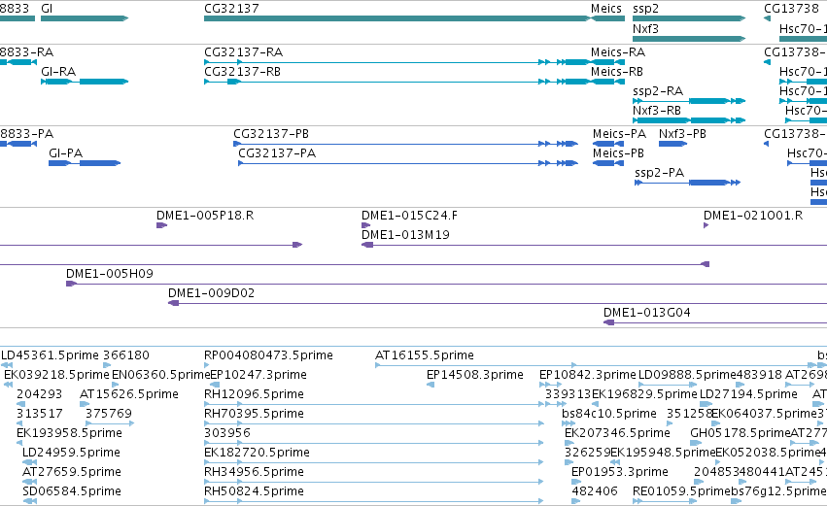This screenshot has height=506, width=827.
Task: Click the 313517 feature label
Action: 39,414
